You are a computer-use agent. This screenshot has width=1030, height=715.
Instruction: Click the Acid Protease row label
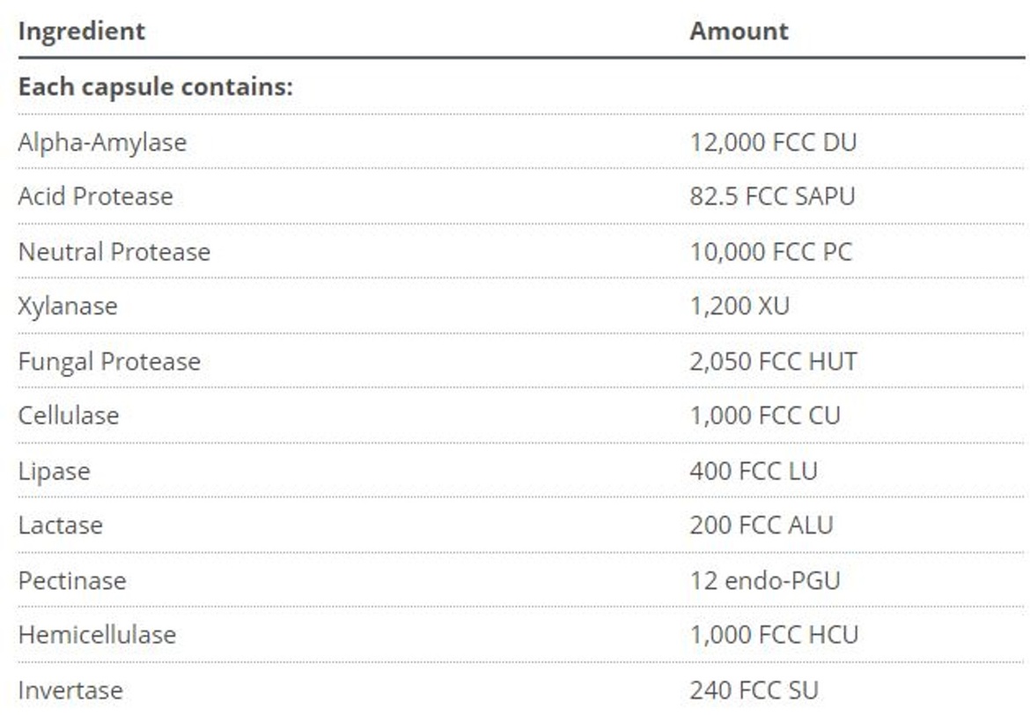coord(95,196)
